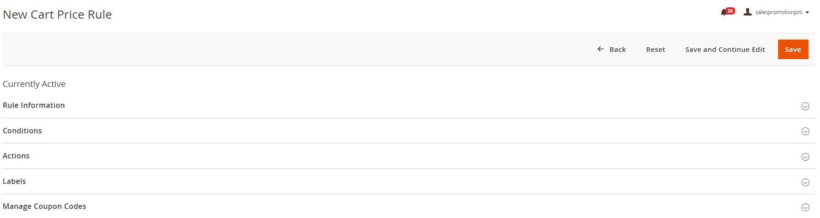Screen dimensions: 820x218
Task: Open the salespromotionpro account dropdown arrow
Action: pyautogui.click(x=807, y=12)
